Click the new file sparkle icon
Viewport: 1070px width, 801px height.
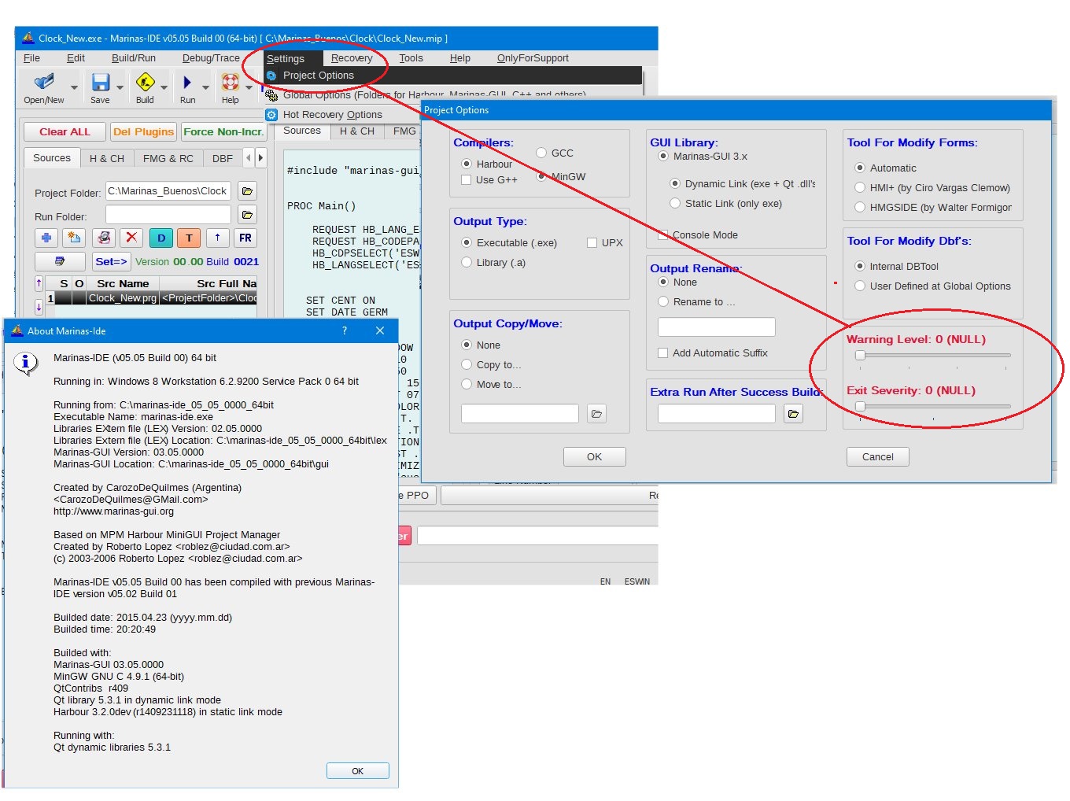74,238
